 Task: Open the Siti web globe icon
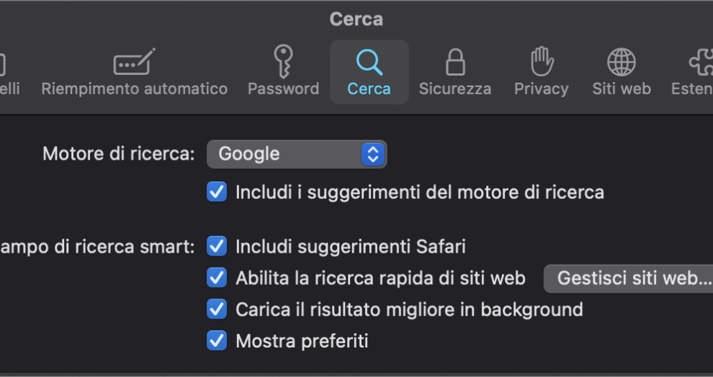pos(621,63)
